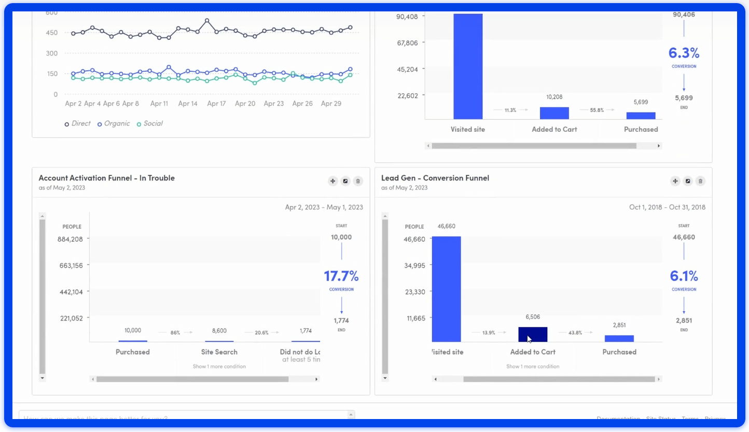Select the Visited site bar in Lead Gen funnel
This screenshot has height=432, width=749.
click(x=447, y=288)
